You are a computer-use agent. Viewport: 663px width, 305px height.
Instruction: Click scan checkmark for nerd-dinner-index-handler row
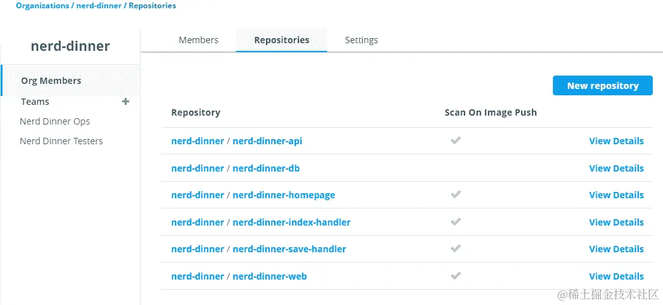455,222
